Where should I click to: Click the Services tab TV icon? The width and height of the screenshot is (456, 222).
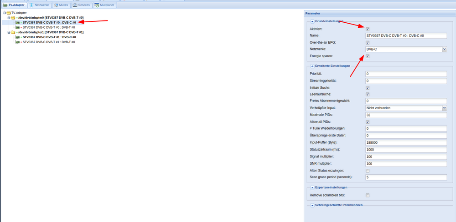tap(75, 5)
